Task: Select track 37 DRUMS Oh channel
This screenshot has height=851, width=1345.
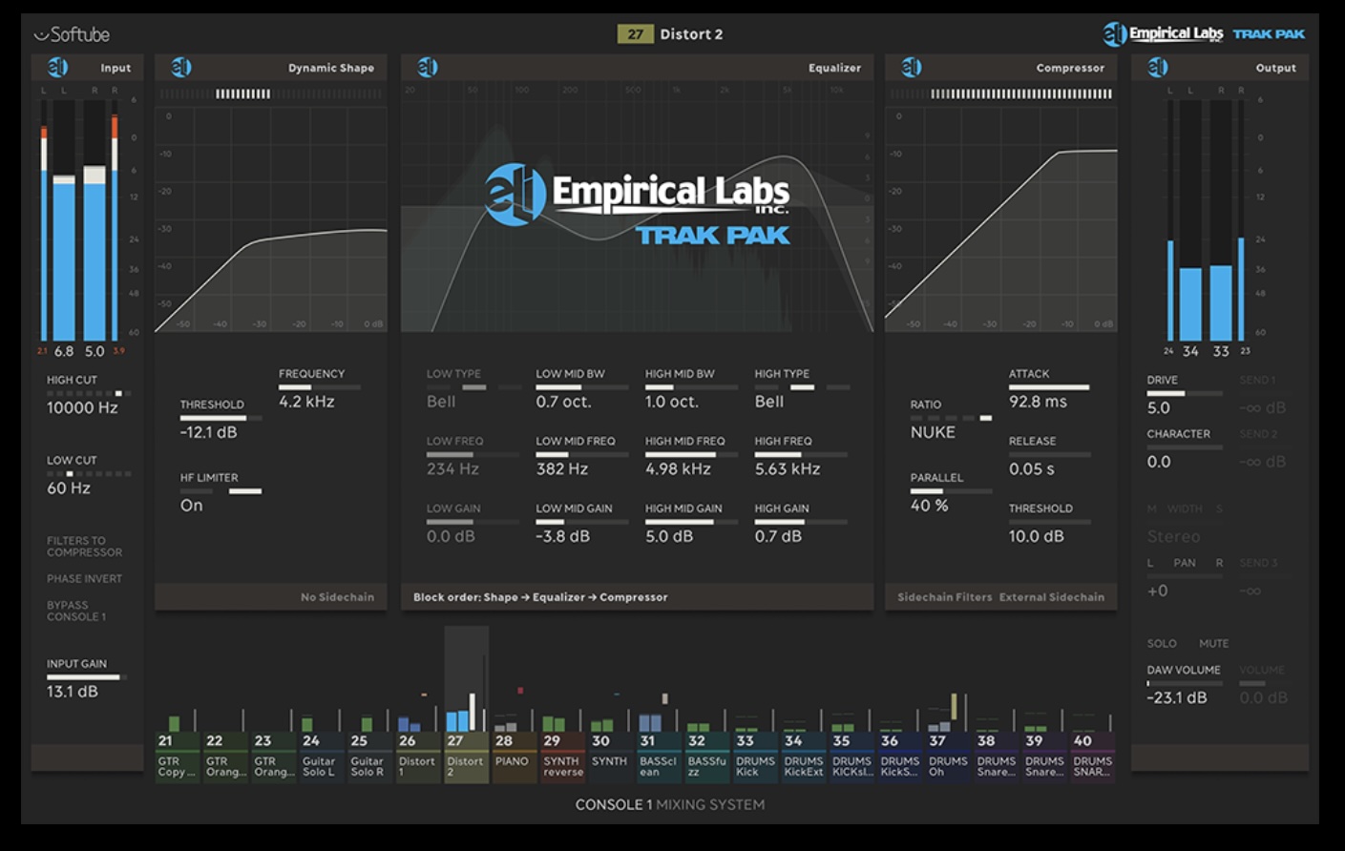Action: click(x=948, y=758)
